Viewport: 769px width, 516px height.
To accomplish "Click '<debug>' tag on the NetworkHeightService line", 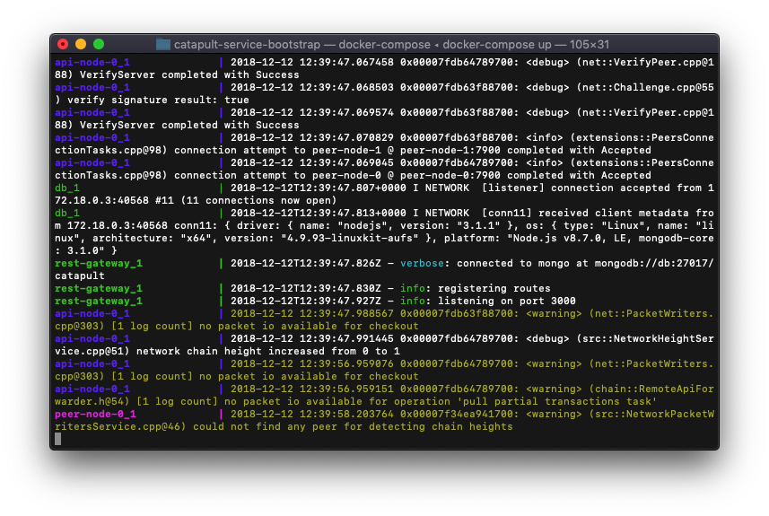I will tap(548, 338).
